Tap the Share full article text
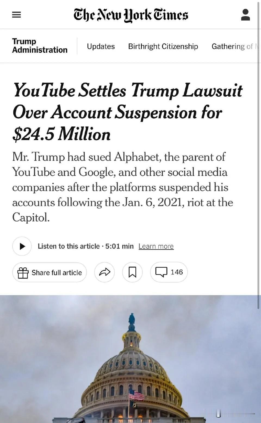The width and height of the screenshot is (261, 423). (x=57, y=273)
